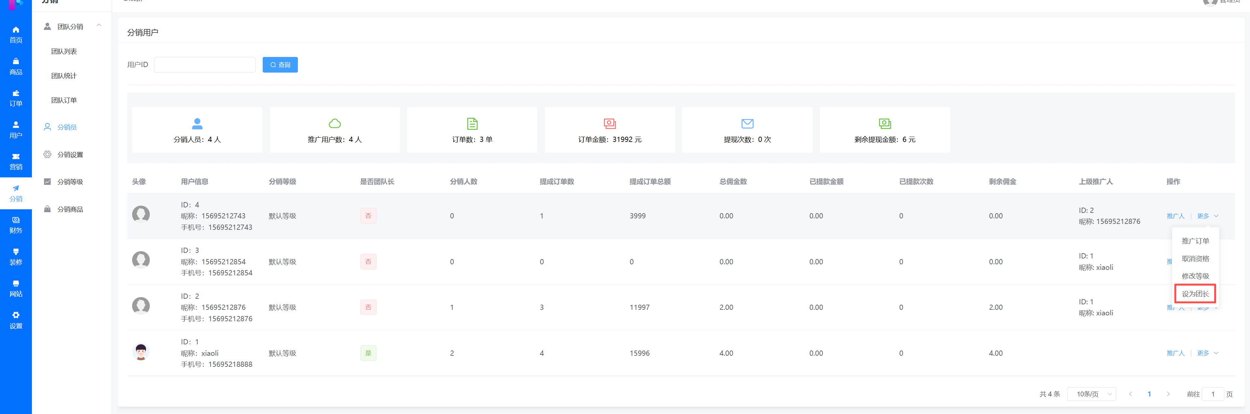Image resolution: width=1250 pixels, height=414 pixels.
Task: Click the 用户ID input field
Action: pyautogui.click(x=204, y=64)
